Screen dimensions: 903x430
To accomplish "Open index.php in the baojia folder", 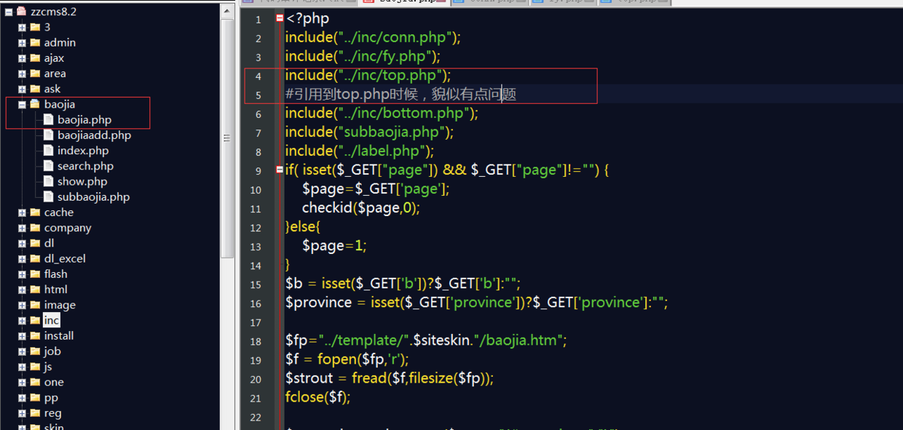I will pyautogui.click(x=83, y=151).
